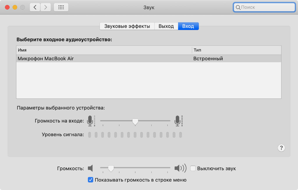The width and height of the screenshot is (298, 190).
Task: Switch to the "Звуковые эффекты" tab
Action: tap(127, 26)
